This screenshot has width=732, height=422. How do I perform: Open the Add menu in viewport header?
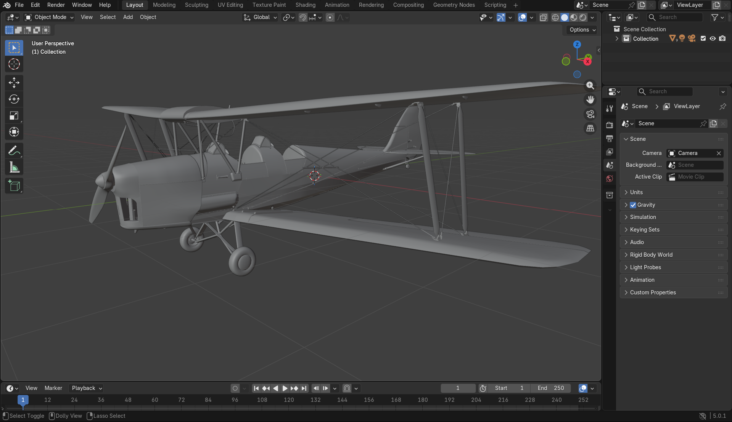click(x=128, y=17)
